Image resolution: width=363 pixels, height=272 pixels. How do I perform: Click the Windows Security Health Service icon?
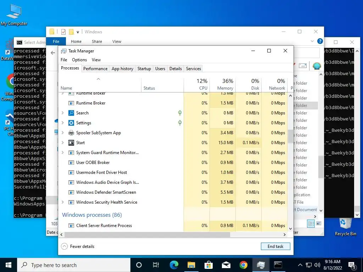[71, 202]
